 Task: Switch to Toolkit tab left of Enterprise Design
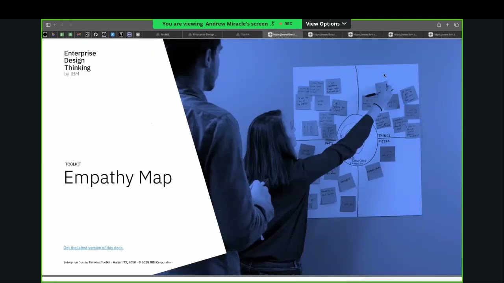(x=162, y=35)
